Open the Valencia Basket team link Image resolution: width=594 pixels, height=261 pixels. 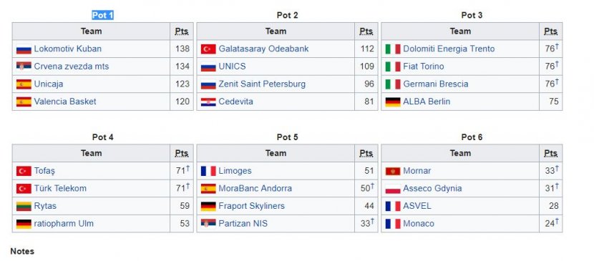[x=65, y=102]
